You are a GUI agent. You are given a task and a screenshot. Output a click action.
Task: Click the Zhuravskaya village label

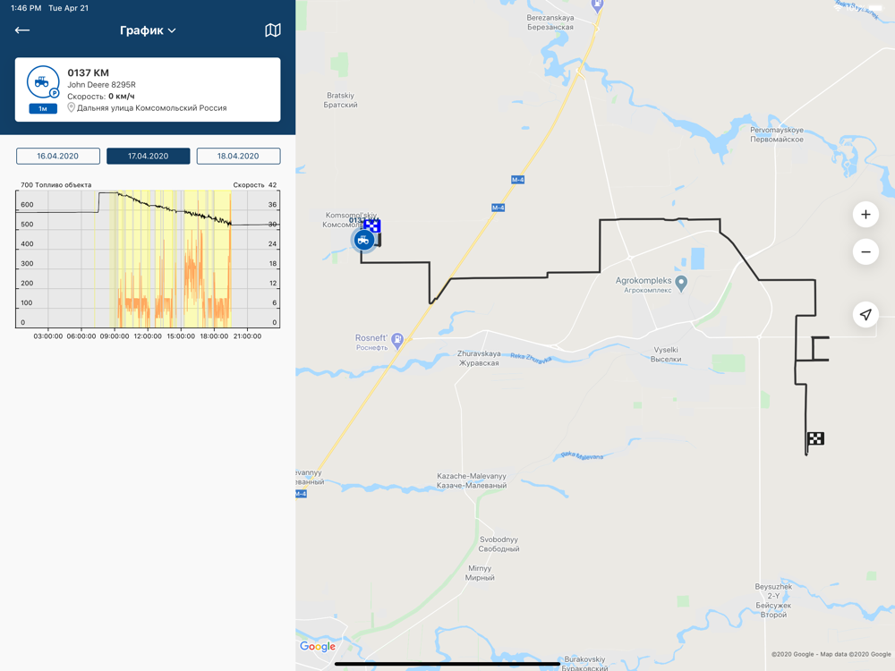tap(479, 359)
